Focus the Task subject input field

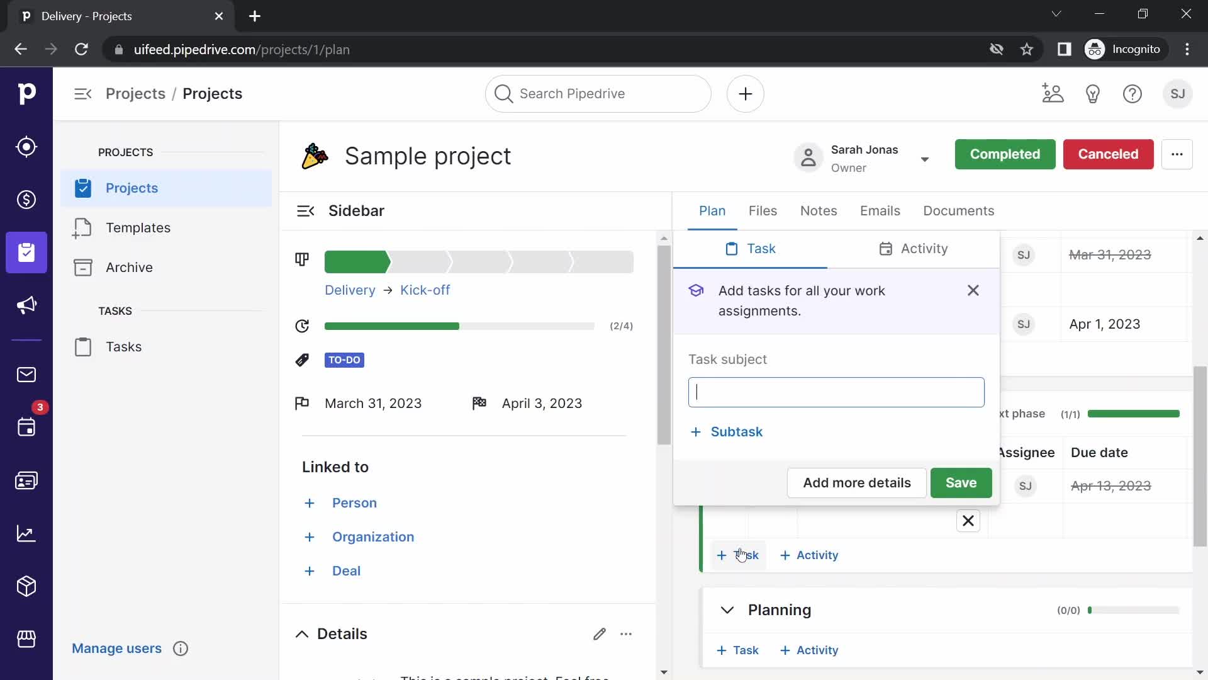(x=836, y=392)
